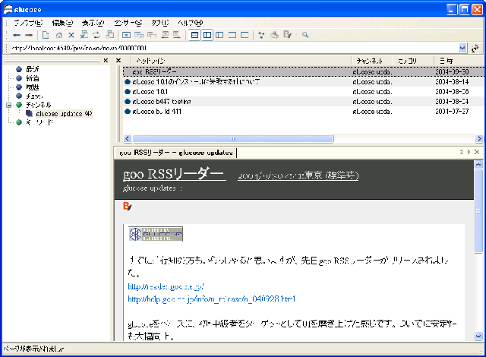This screenshot has height=357, width=486.
Task: Click the headline list scroll-right arrow
Action: (x=479, y=138)
